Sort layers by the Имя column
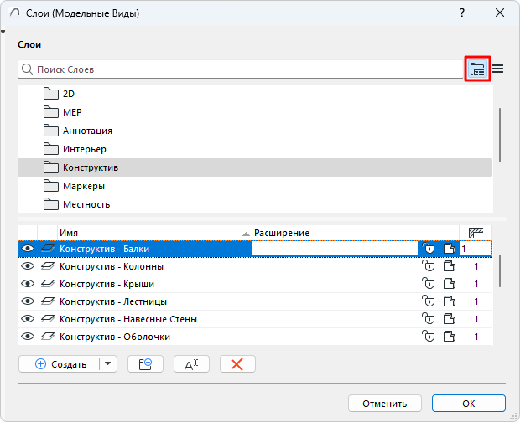Screen dimensions: 520x422 point(151,232)
